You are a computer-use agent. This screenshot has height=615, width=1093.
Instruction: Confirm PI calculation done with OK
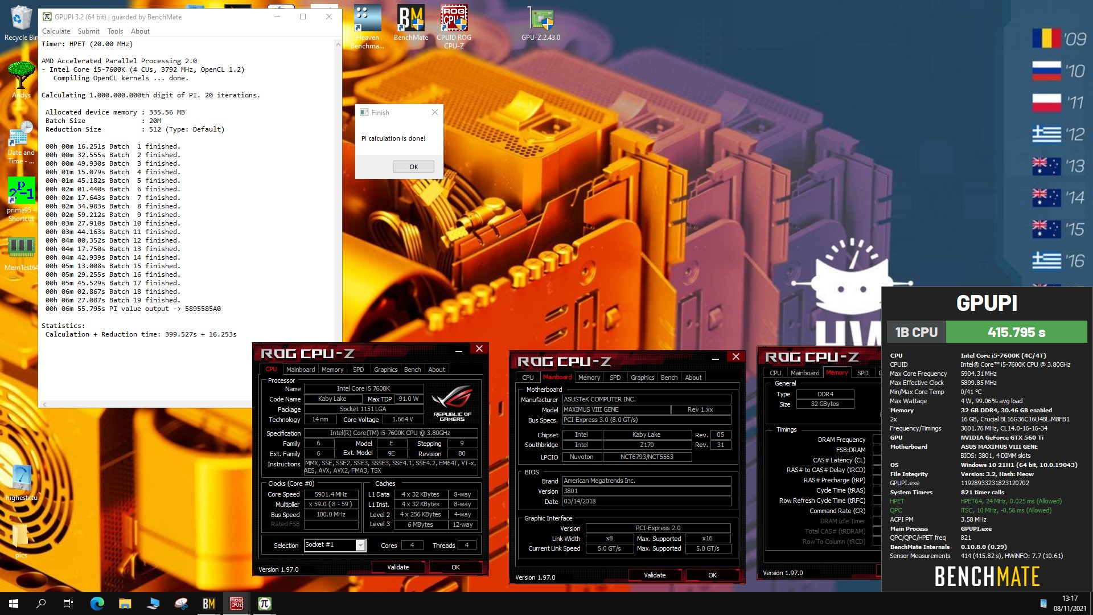tap(413, 167)
